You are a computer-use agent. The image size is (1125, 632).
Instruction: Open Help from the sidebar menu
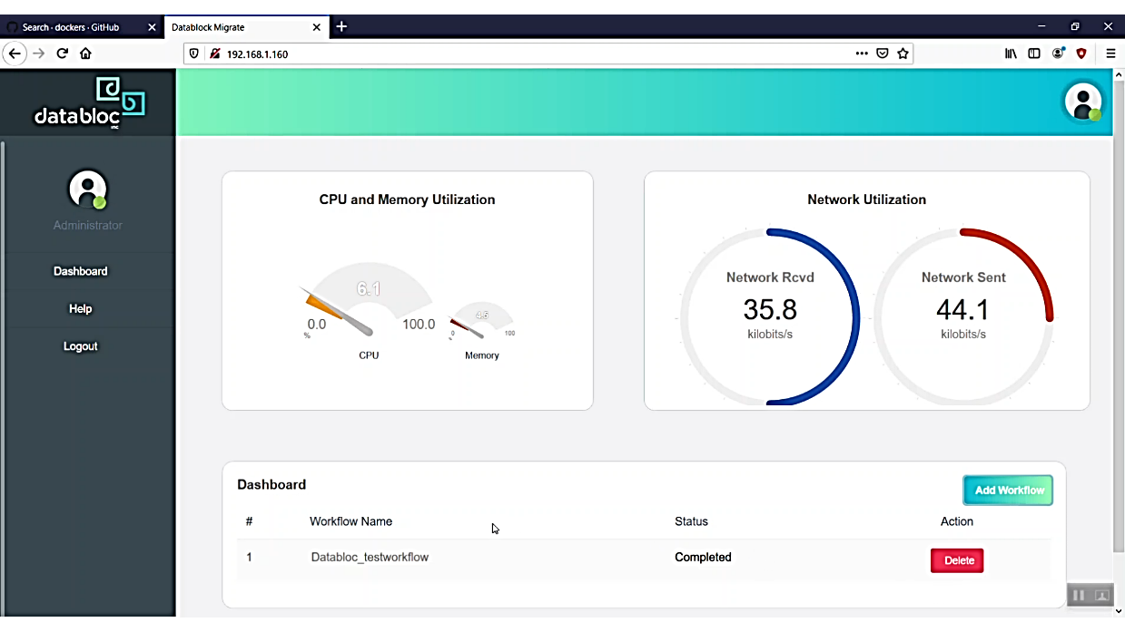(81, 309)
